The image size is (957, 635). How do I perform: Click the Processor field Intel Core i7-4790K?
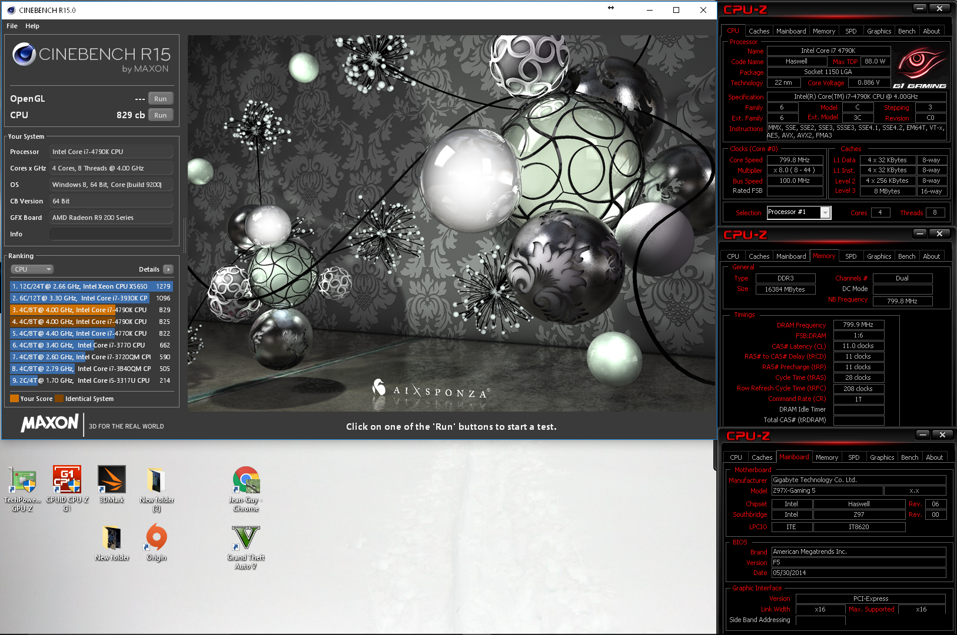(x=111, y=152)
